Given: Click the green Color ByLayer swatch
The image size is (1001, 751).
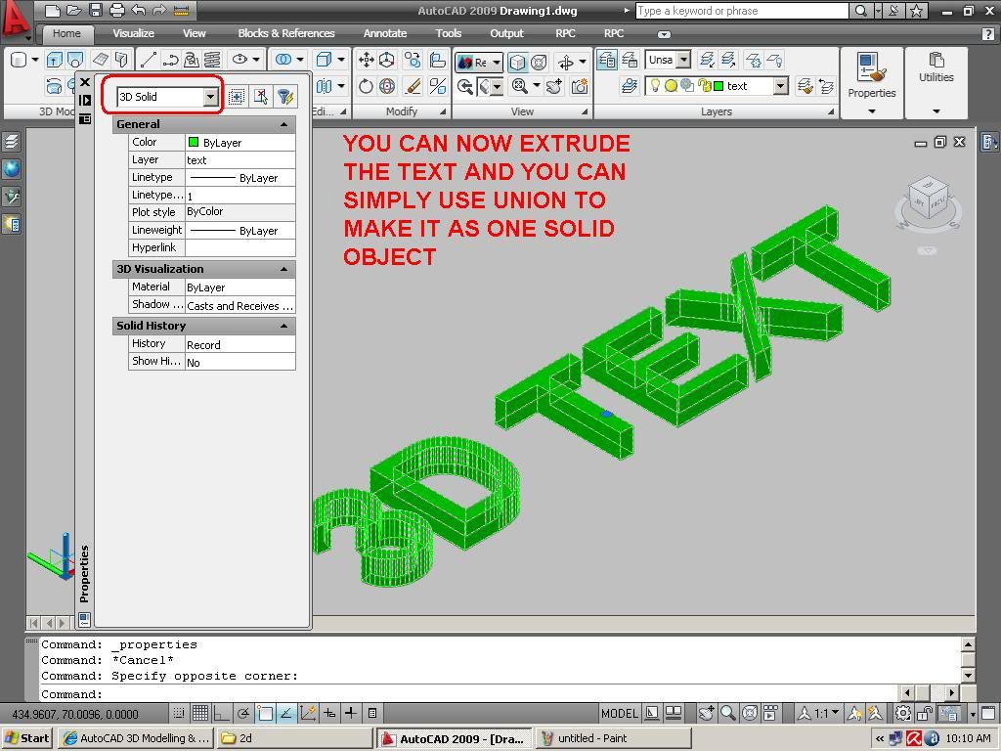Looking at the screenshot, I should point(194,143).
